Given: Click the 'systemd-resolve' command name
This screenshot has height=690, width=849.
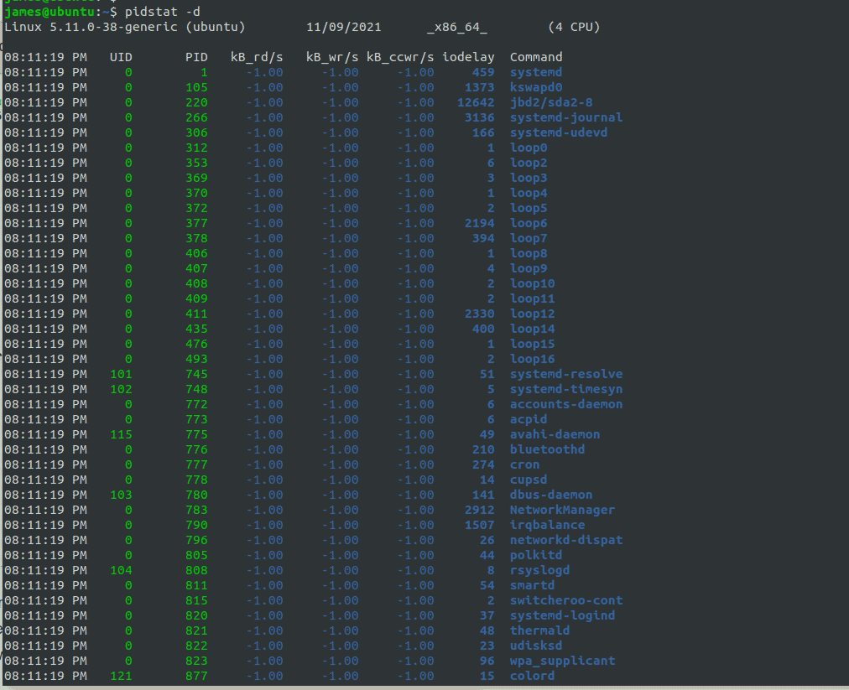Looking at the screenshot, I should coord(566,375).
